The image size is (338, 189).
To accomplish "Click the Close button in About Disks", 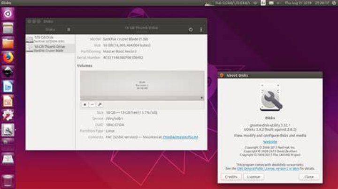I will click(x=309, y=177).
